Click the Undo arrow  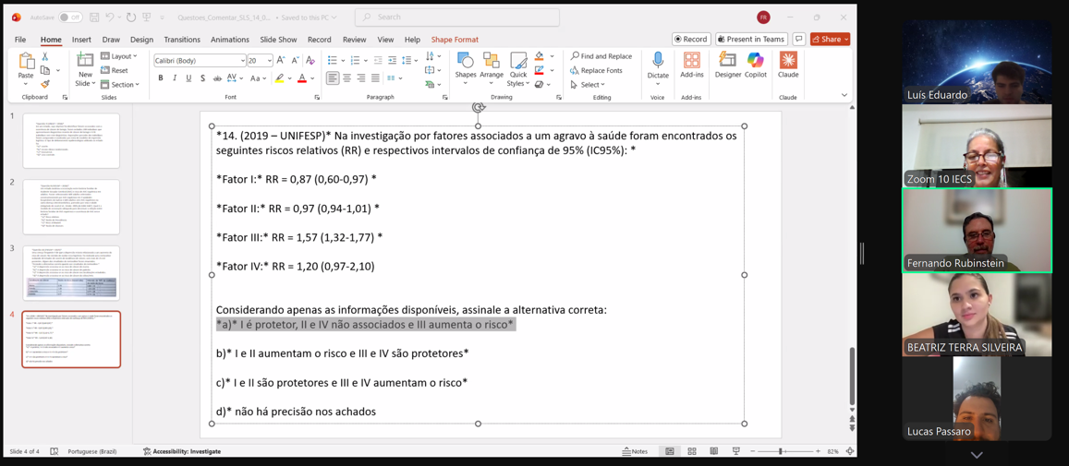click(110, 17)
